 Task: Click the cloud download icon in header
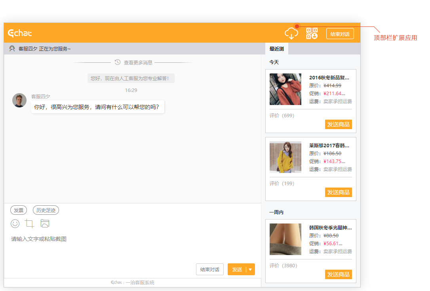(x=291, y=34)
